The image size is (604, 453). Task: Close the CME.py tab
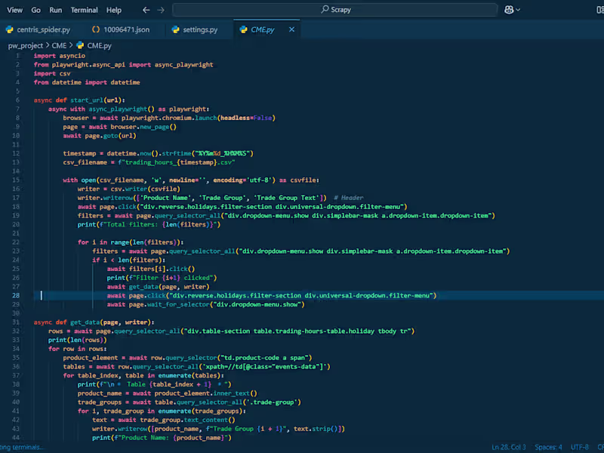point(290,29)
